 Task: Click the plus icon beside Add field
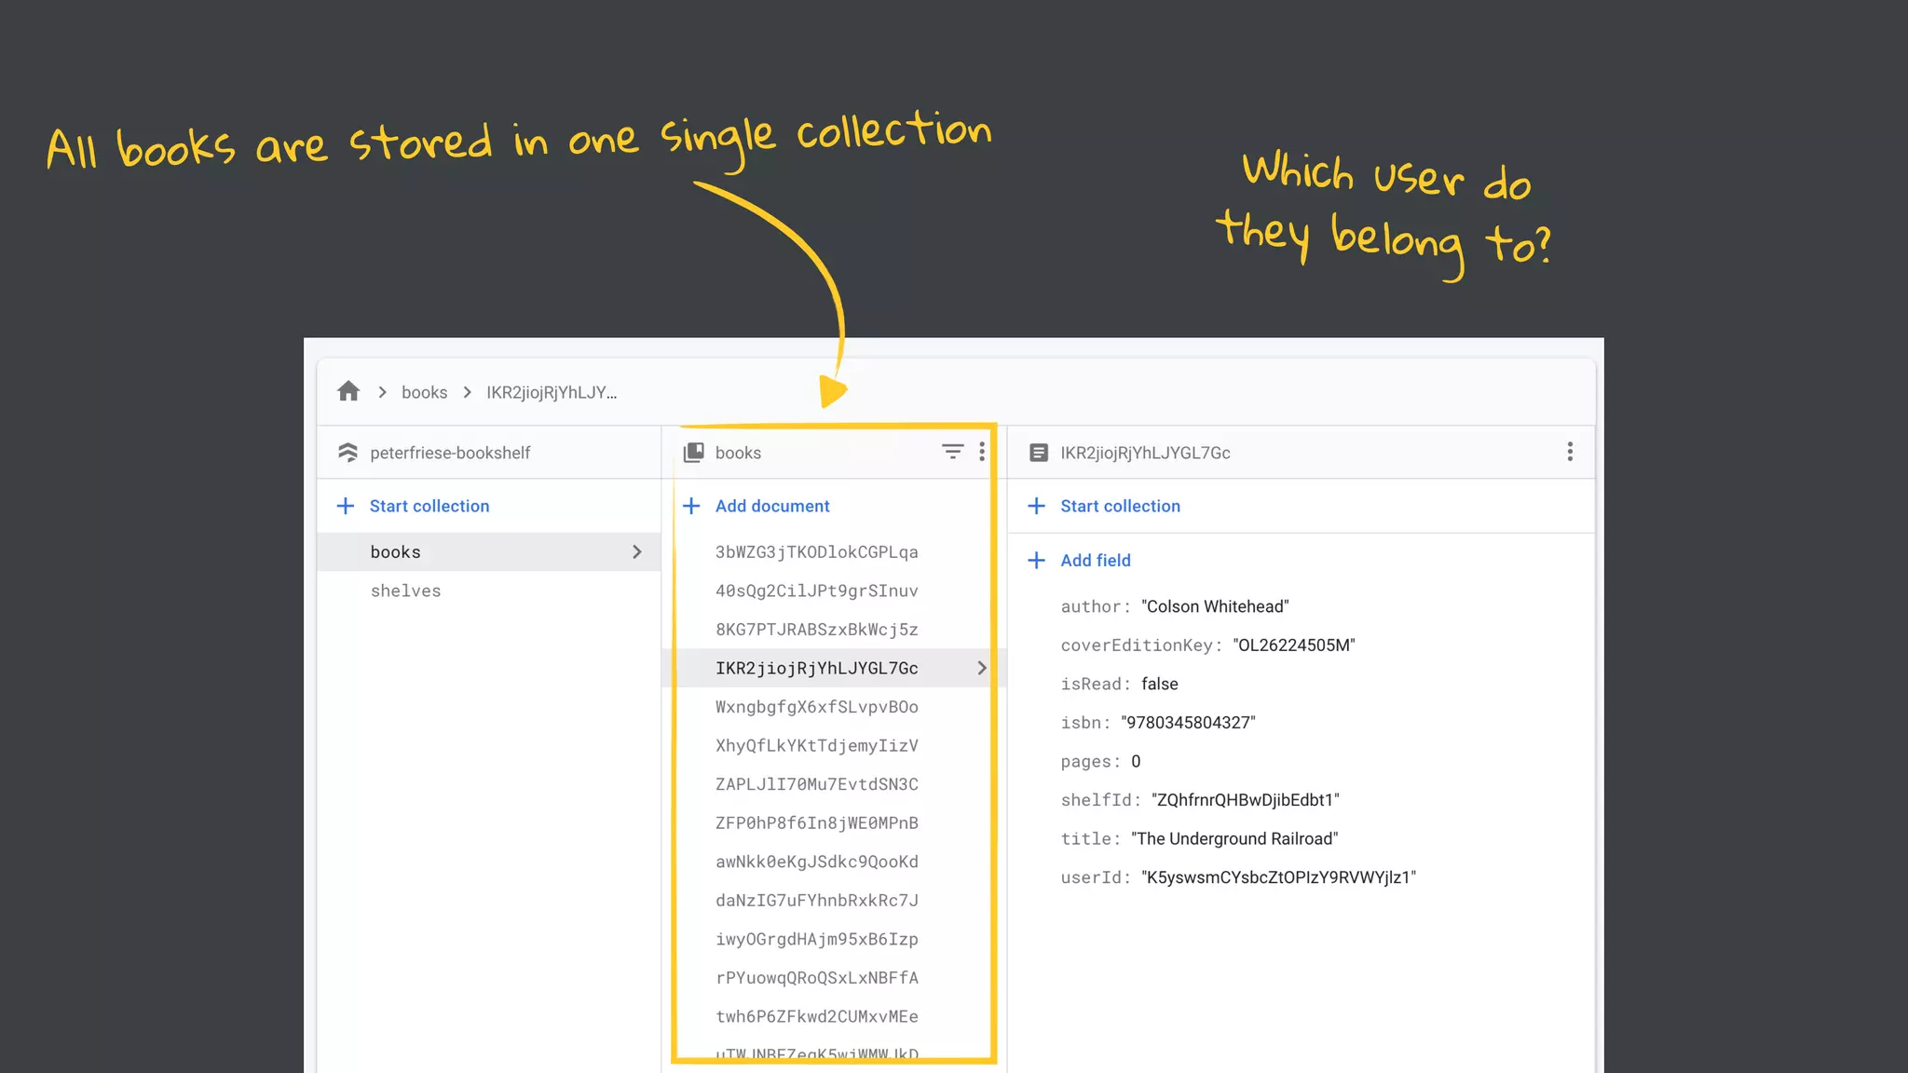point(1036,560)
